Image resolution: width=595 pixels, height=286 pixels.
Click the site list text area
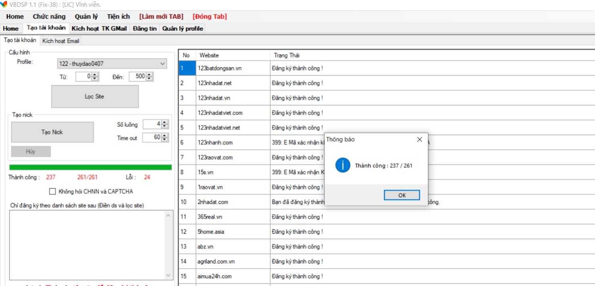(x=87, y=245)
